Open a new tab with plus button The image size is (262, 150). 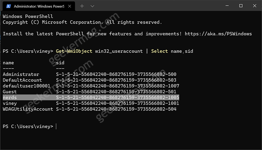click(x=82, y=6)
